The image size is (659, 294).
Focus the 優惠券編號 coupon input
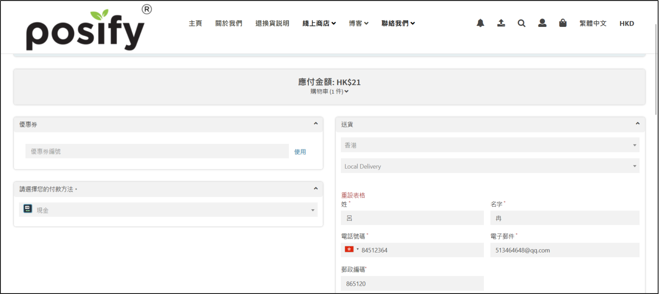click(157, 151)
